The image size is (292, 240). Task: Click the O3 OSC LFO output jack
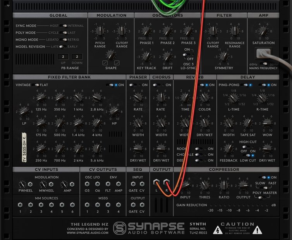click(x=87, y=183)
